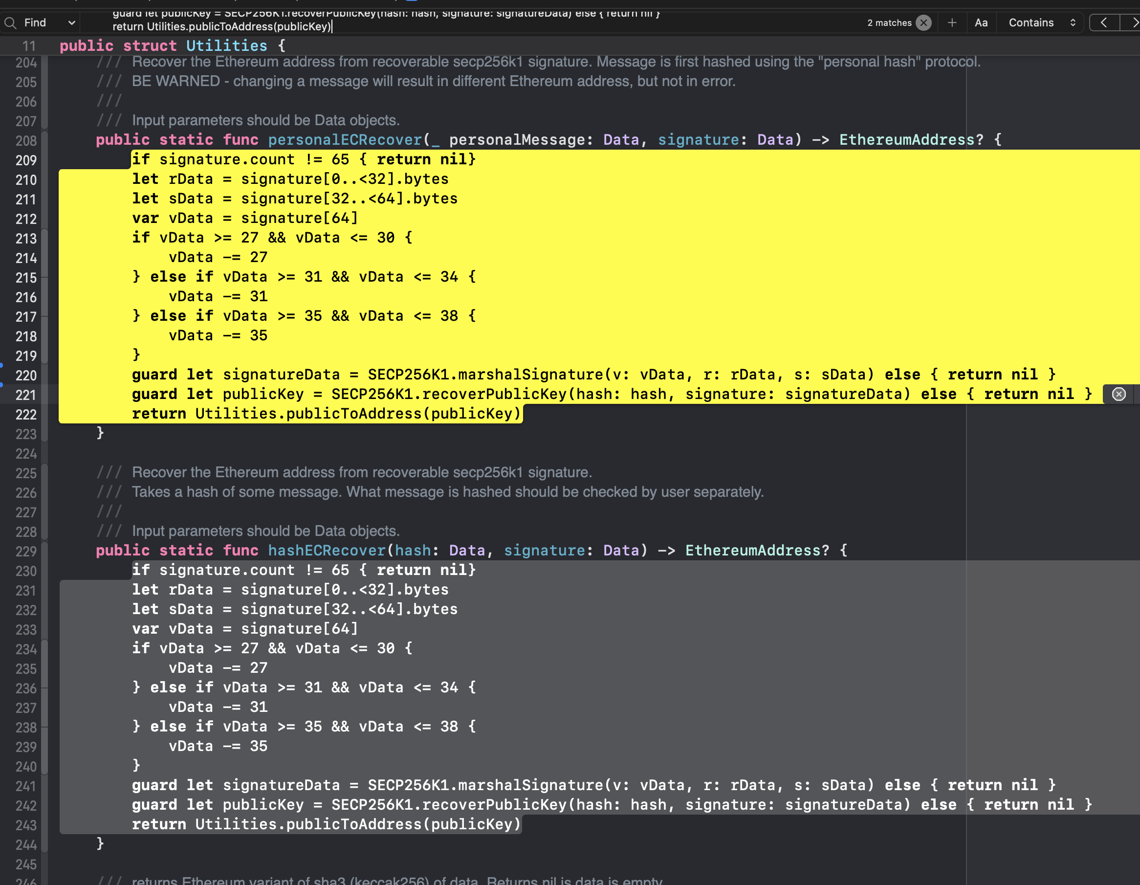
Task: Click the magnifier search options icon
Action: 10,22
